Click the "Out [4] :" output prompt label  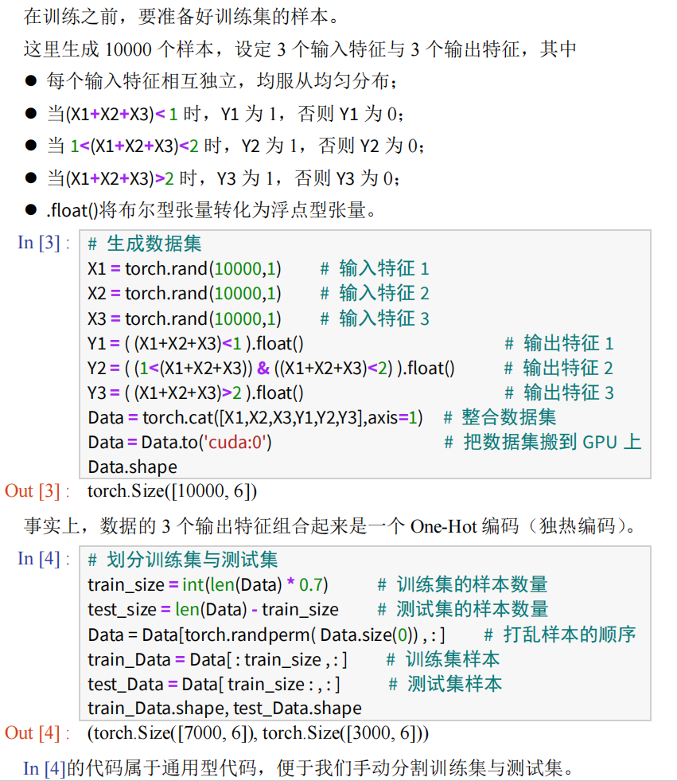pos(37,733)
